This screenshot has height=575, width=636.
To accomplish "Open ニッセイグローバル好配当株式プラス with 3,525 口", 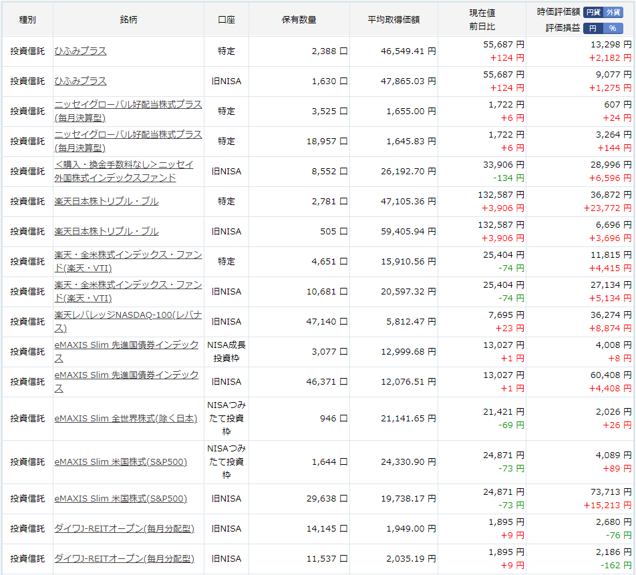I will (128, 111).
